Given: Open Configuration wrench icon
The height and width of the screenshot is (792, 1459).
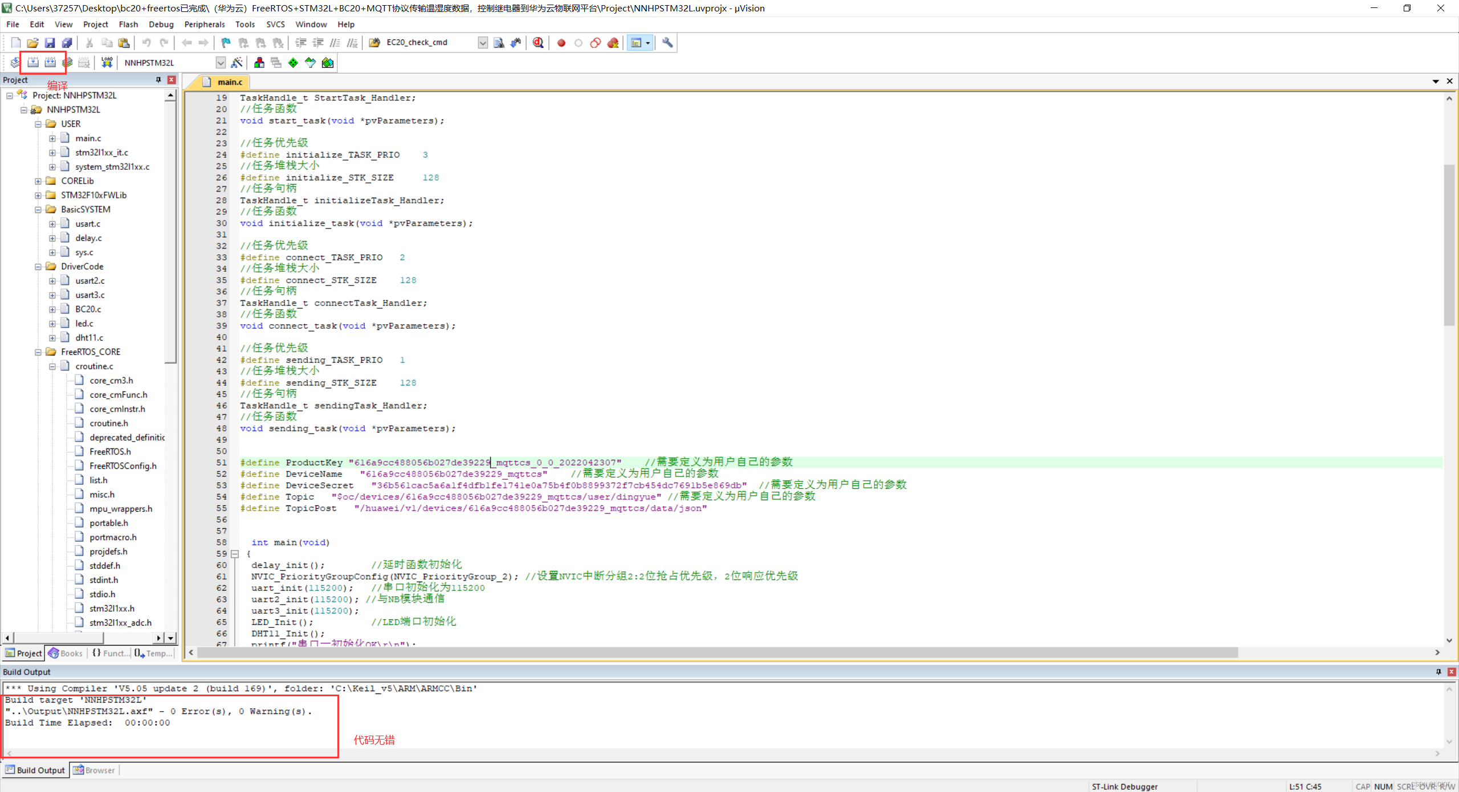Looking at the screenshot, I should [667, 43].
